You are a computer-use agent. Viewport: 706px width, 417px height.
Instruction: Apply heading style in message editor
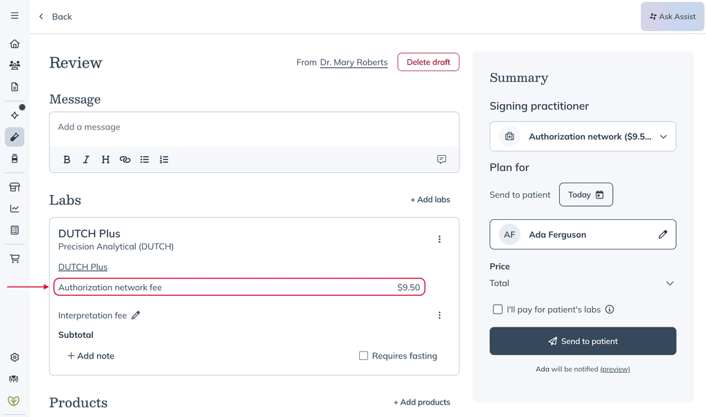pyautogui.click(x=105, y=159)
